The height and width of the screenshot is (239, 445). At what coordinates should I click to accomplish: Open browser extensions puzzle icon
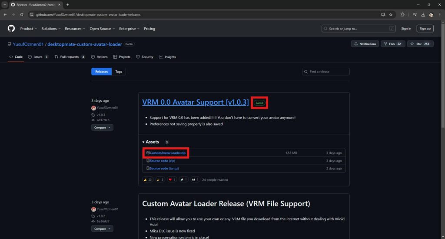pos(402,14)
